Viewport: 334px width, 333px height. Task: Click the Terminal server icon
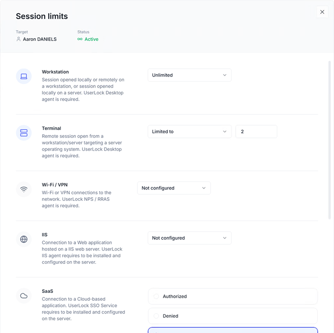(x=24, y=133)
